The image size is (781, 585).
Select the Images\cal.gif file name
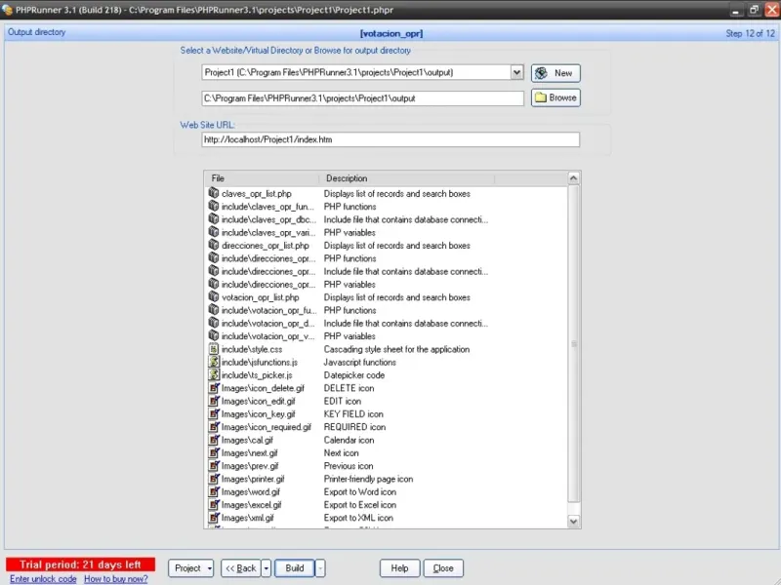[248, 440]
